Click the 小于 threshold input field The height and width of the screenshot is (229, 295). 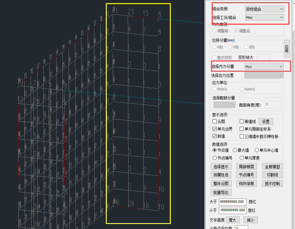233,210
